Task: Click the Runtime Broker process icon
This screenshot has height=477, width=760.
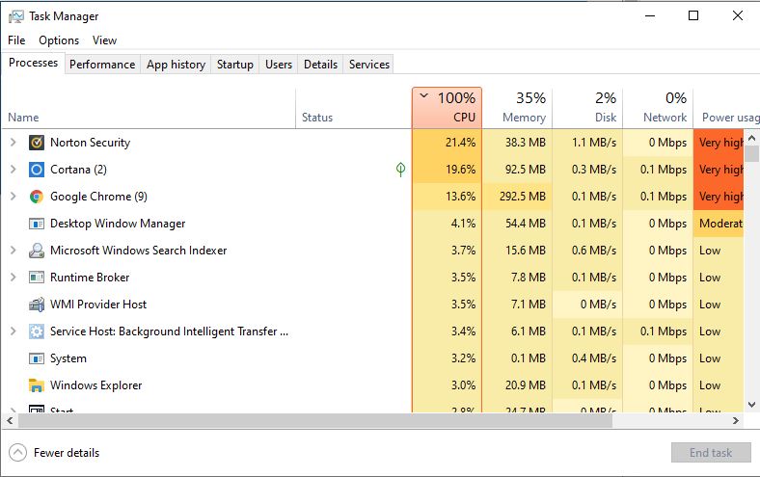Action: point(37,278)
